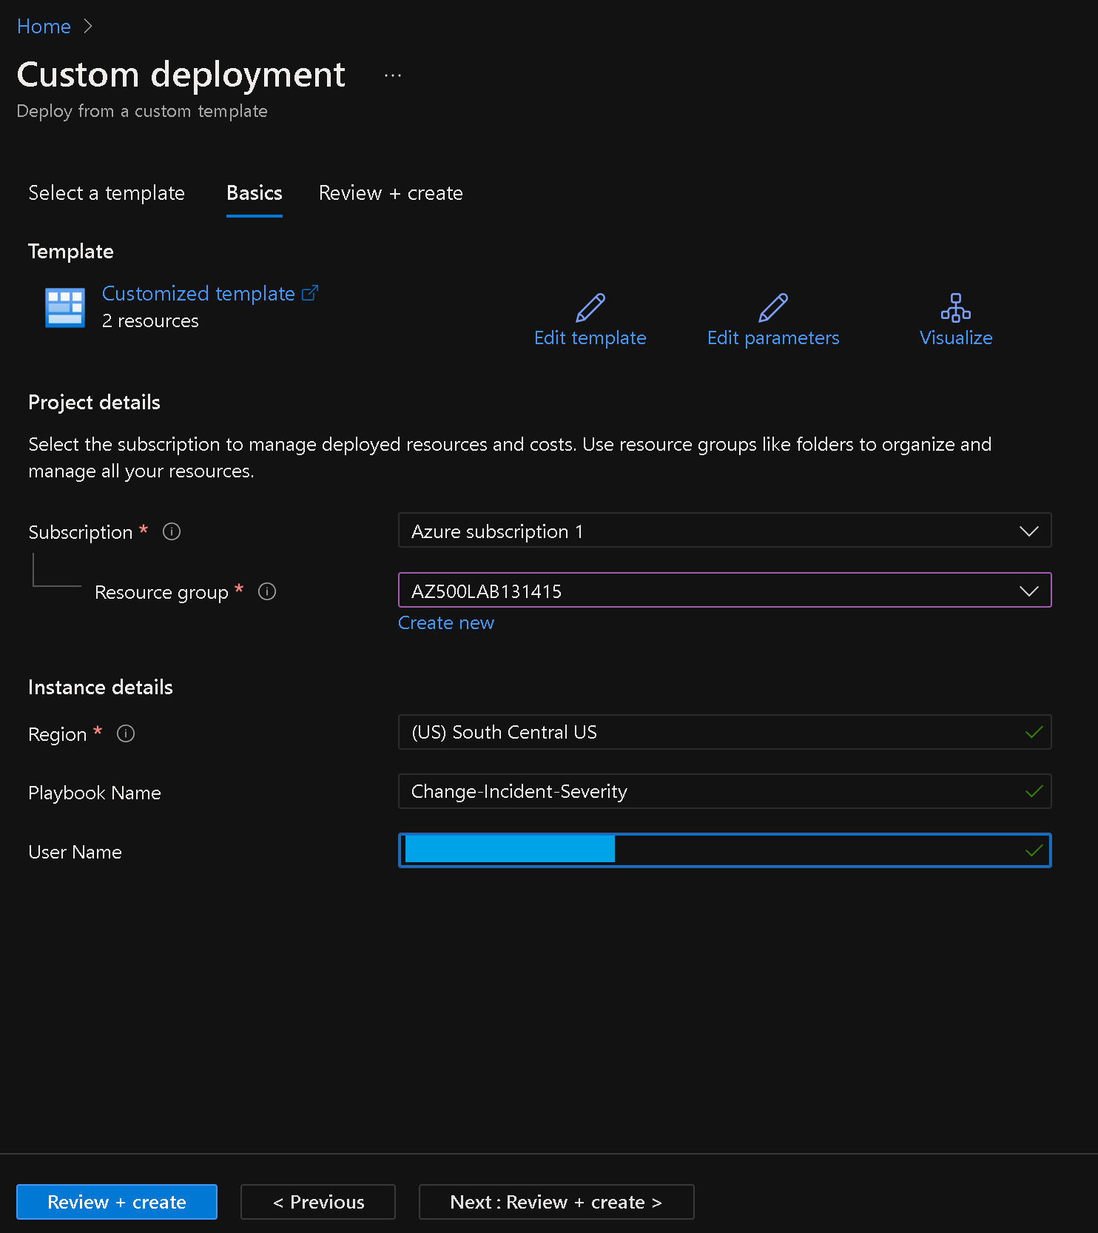Open the ellipsis menu beside Custom deployment
The image size is (1098, 1233).
393,75
